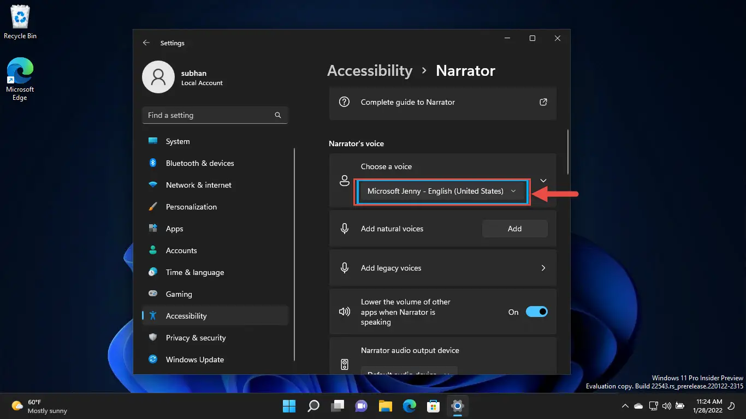Open Complete guide to Narrator link

pos(443,102)
